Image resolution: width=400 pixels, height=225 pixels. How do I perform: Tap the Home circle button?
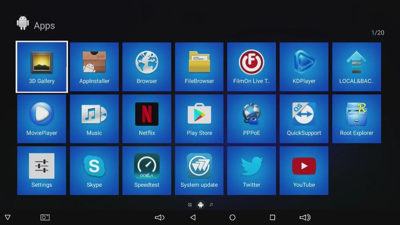coord(232,217)
